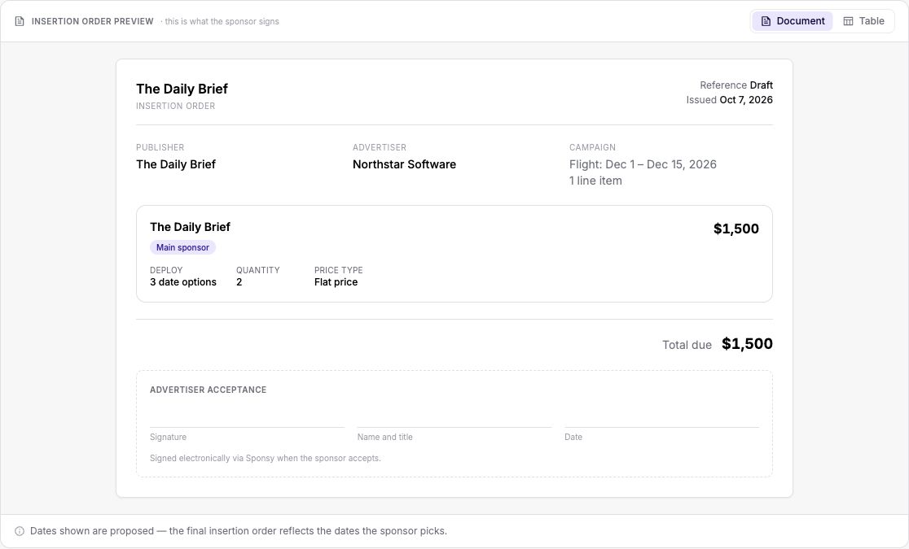Click the insertion order document icon in header
Screen dimensions: 909x549
pyautogui.click(x=20, y=21)
